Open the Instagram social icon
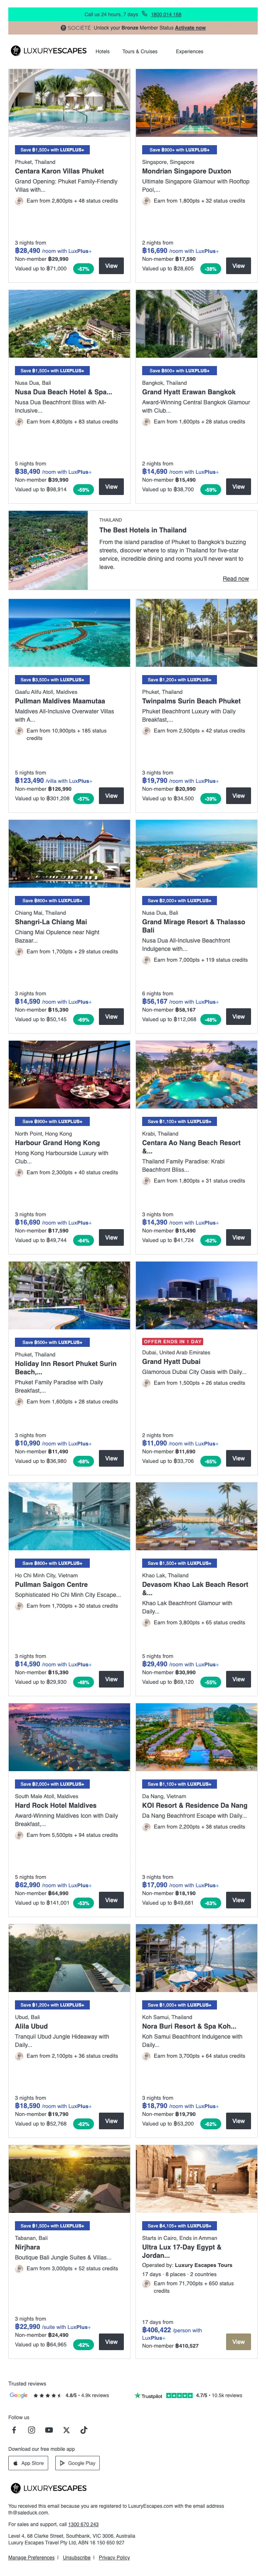 point(31,2430)
